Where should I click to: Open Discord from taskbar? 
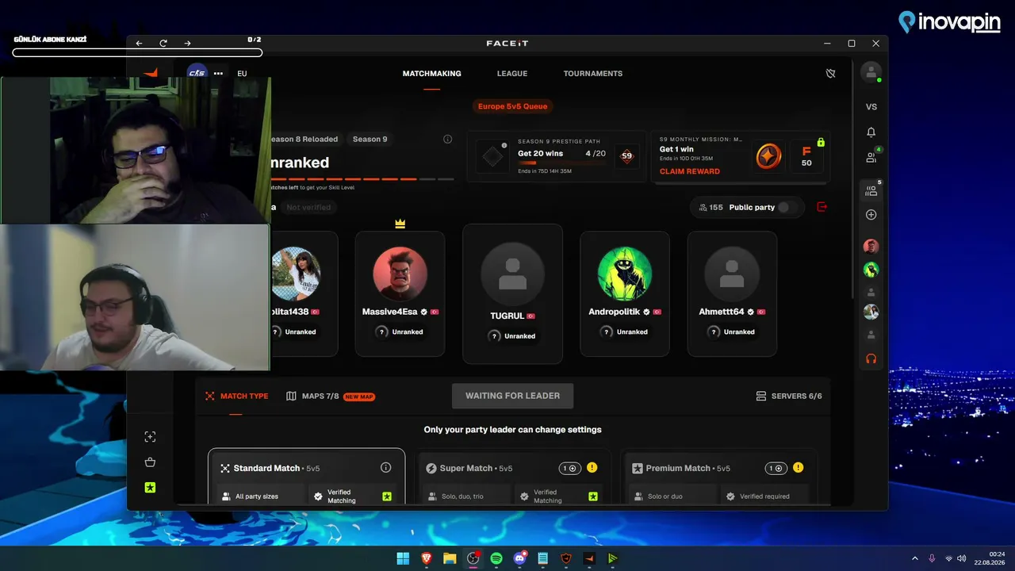tap(519, 558)
